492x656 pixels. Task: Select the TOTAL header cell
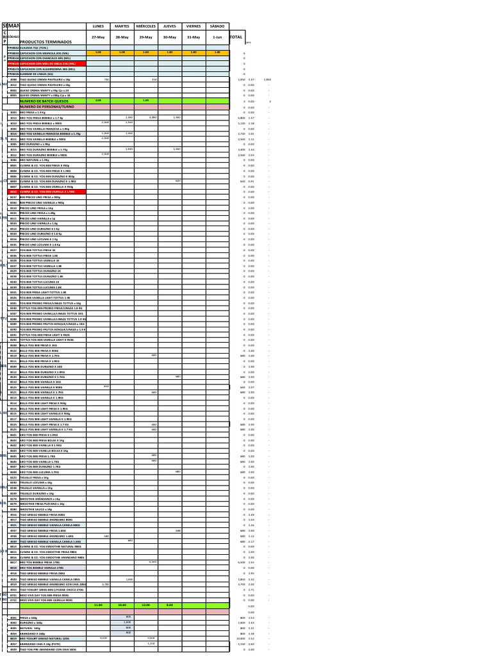pos(237,37)
